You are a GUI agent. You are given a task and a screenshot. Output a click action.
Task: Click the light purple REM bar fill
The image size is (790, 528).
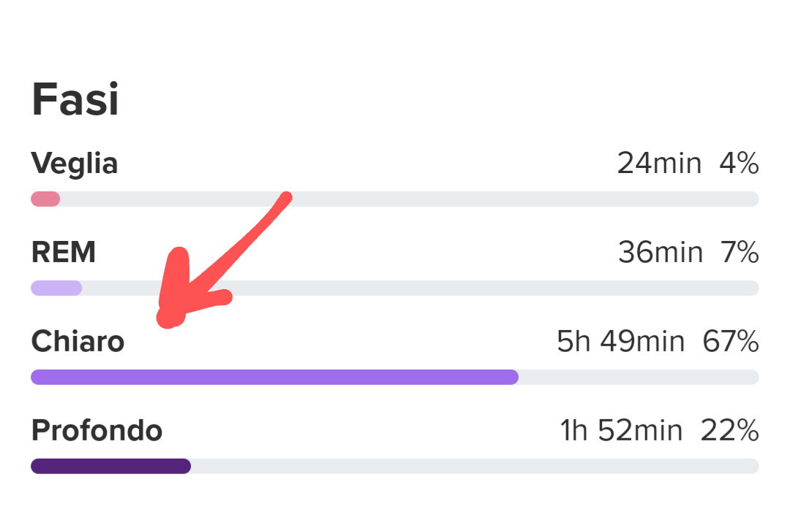coord(56,288)
